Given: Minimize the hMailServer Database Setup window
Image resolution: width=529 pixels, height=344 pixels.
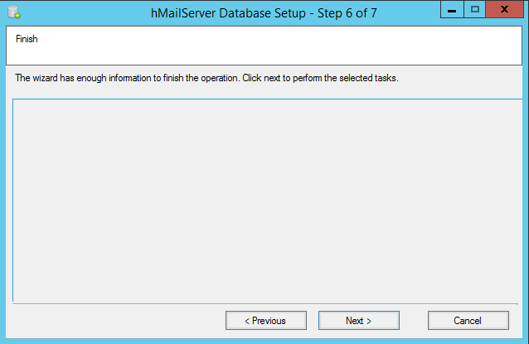Looking at the screenshot, I should pyautogui.click(x=451, y=10).
